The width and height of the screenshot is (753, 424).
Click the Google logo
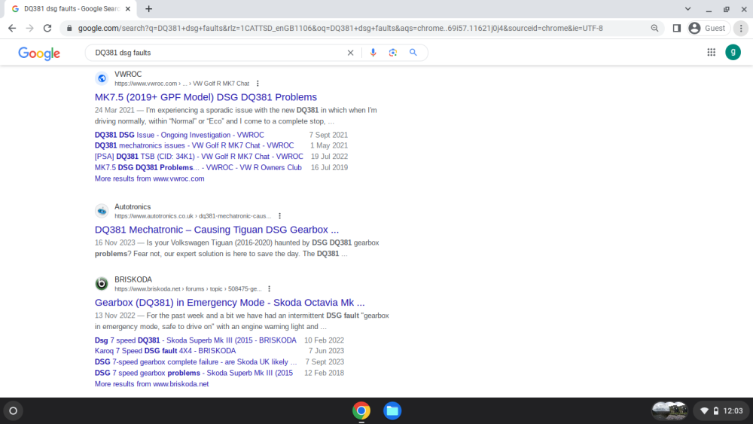point(39,53)
